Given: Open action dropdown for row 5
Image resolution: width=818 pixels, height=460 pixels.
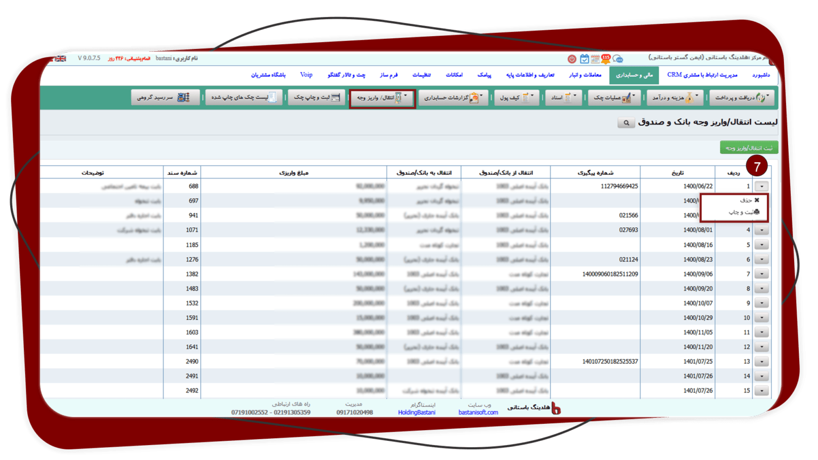Looking at the screenshot, I should coord(762,245).
